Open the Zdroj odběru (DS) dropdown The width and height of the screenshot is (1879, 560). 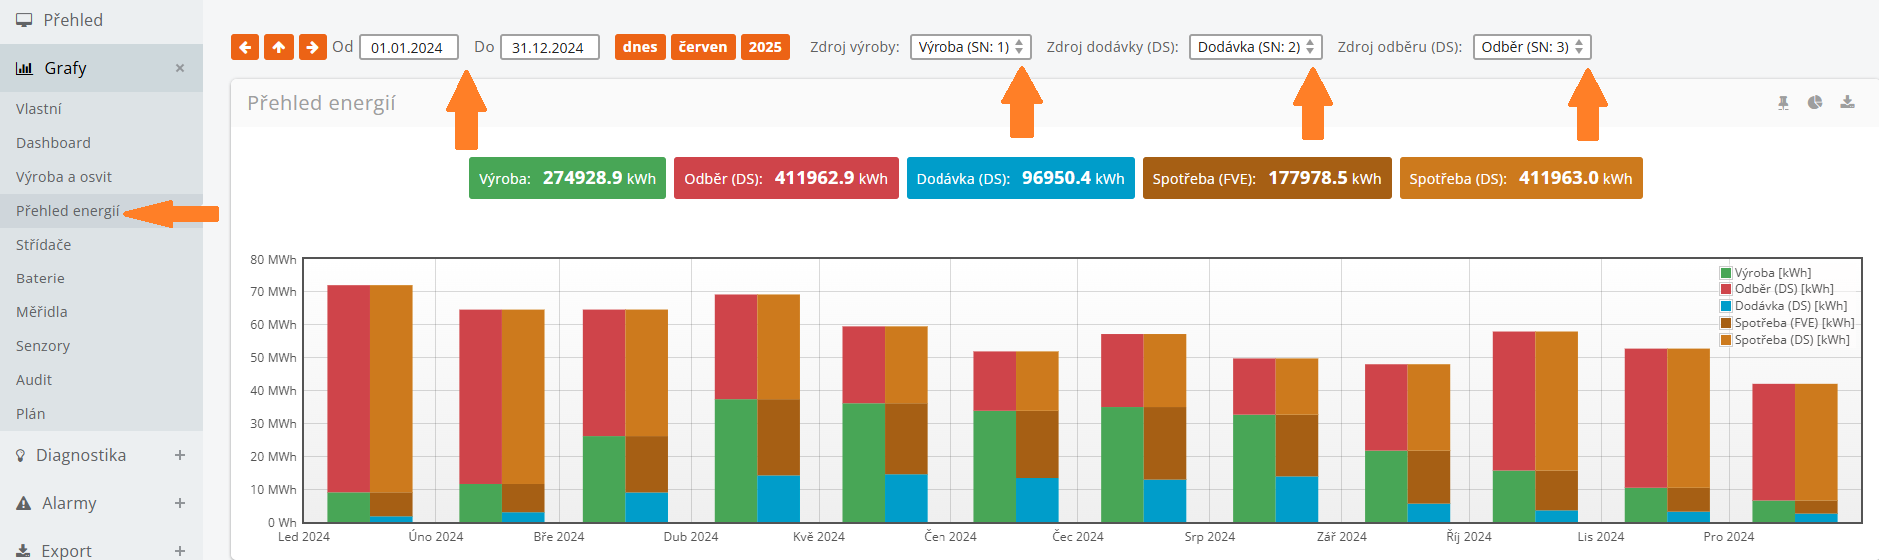coord(1531,47)
